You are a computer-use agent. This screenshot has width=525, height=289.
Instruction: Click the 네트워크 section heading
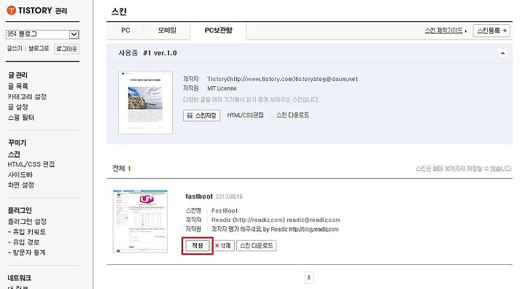tap(20, 278)
